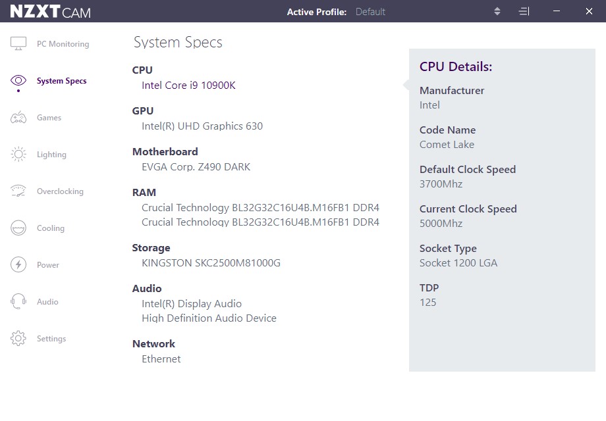Click the Motherboard section heading

[165, 152]
